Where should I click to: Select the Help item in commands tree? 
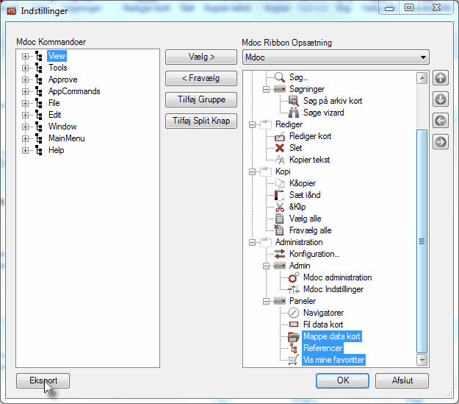57,150
